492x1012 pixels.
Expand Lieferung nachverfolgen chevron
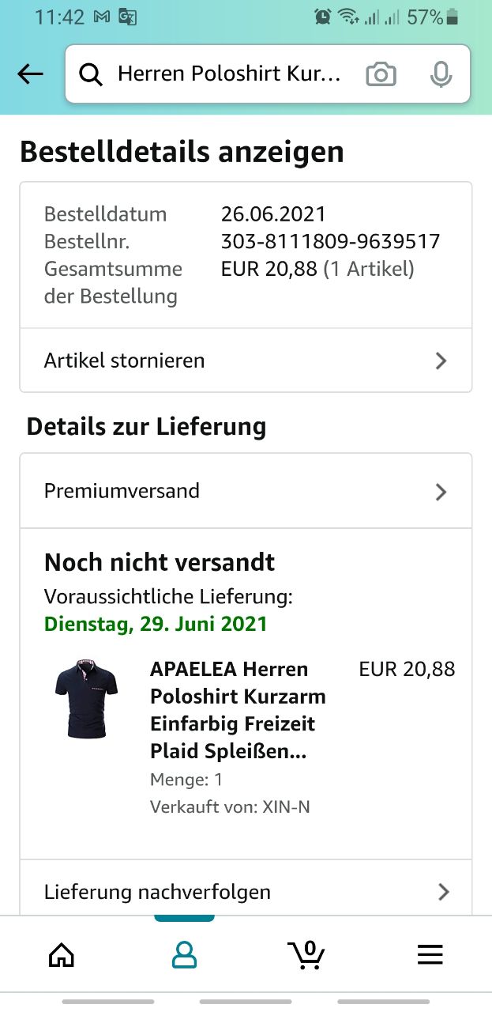pos(443,892)
